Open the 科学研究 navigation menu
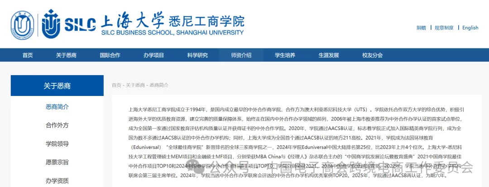The width and height of the screenshot is (489, 187). click(197, 56)
